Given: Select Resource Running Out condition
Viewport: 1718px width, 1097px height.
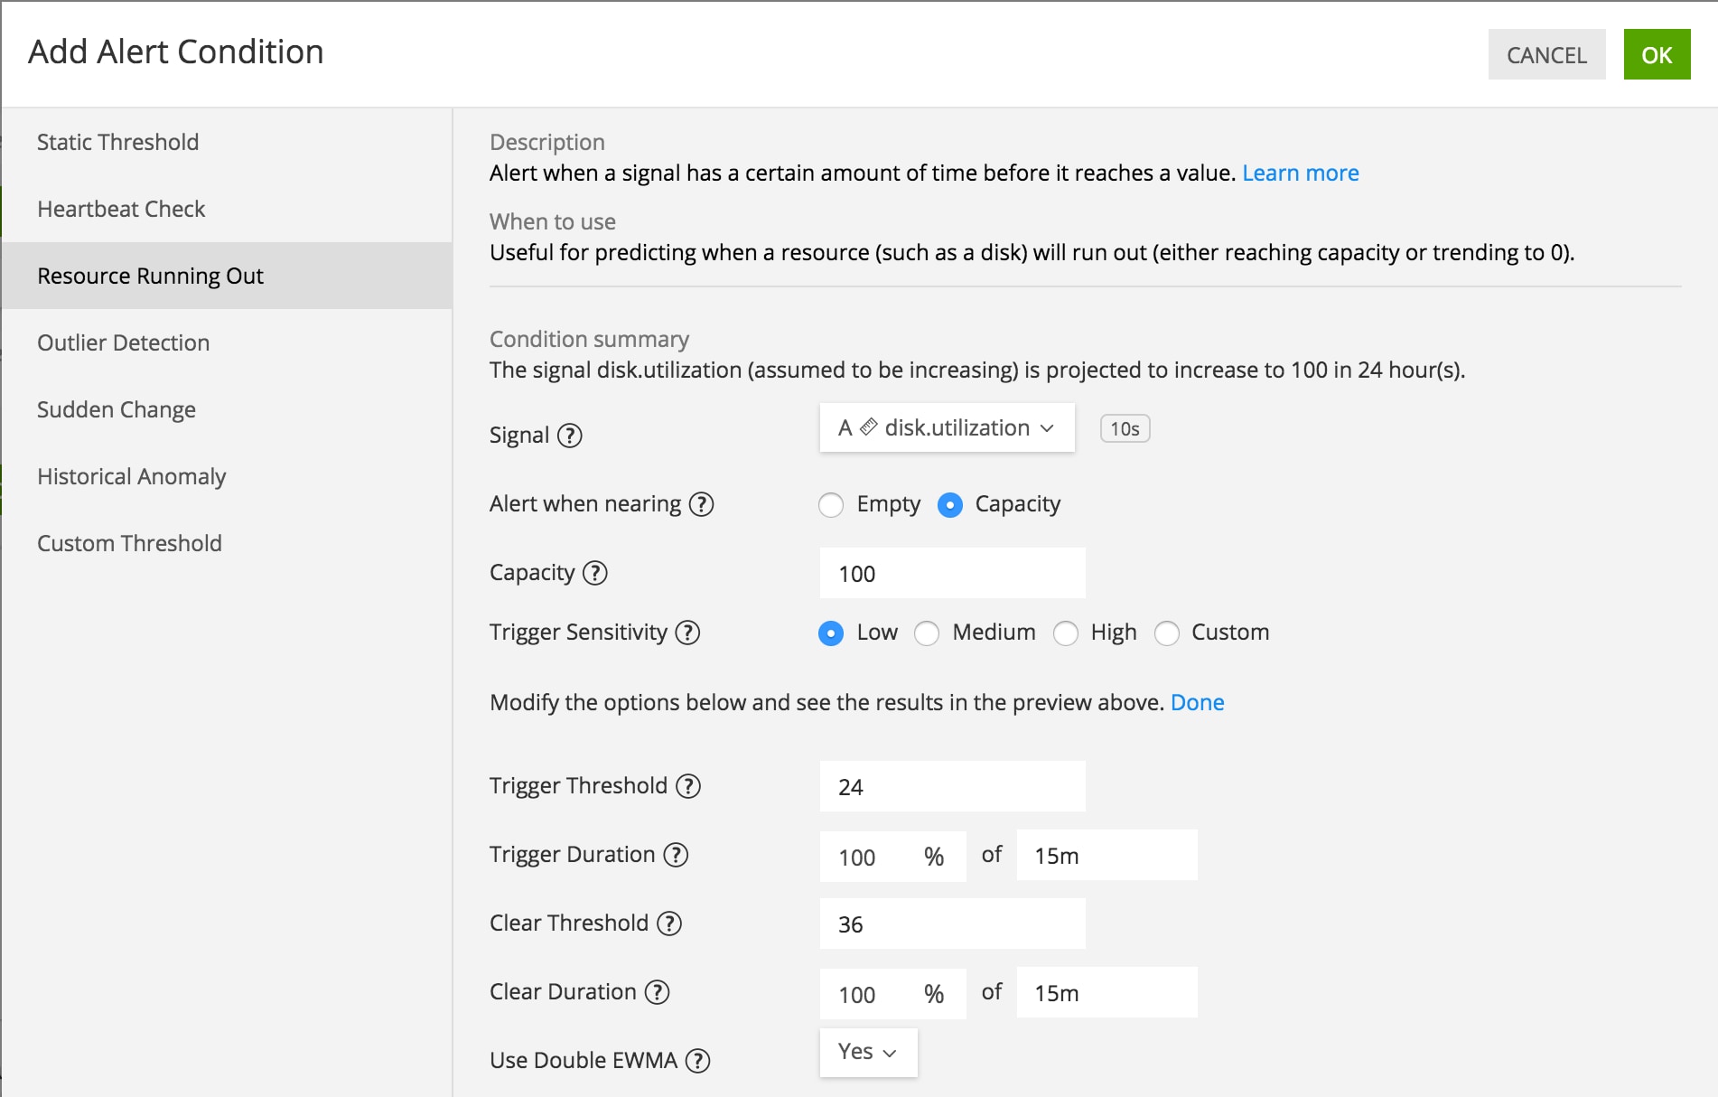Looking at the screenshot, I should 227,276.
